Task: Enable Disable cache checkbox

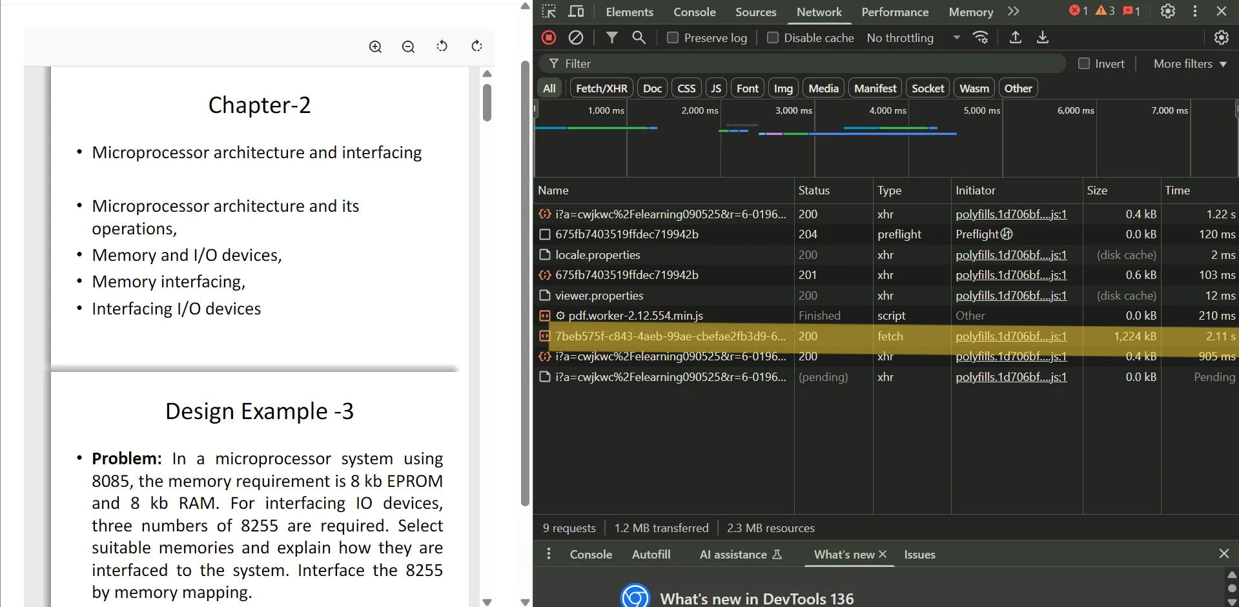Action: [772, 37]
